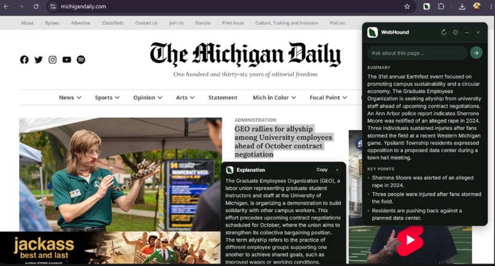Screen dimensions: 495x266
Task: Open the Advertise link
Action: coord(80,23)
